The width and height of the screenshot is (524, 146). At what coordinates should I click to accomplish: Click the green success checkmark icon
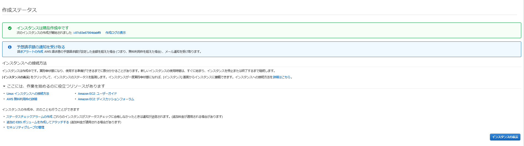(x=10, y=28)
